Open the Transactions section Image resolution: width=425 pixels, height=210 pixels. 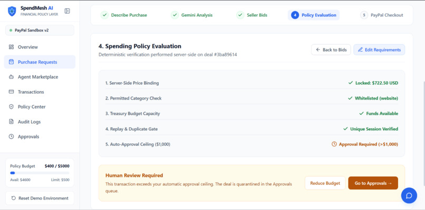(40, 92)
